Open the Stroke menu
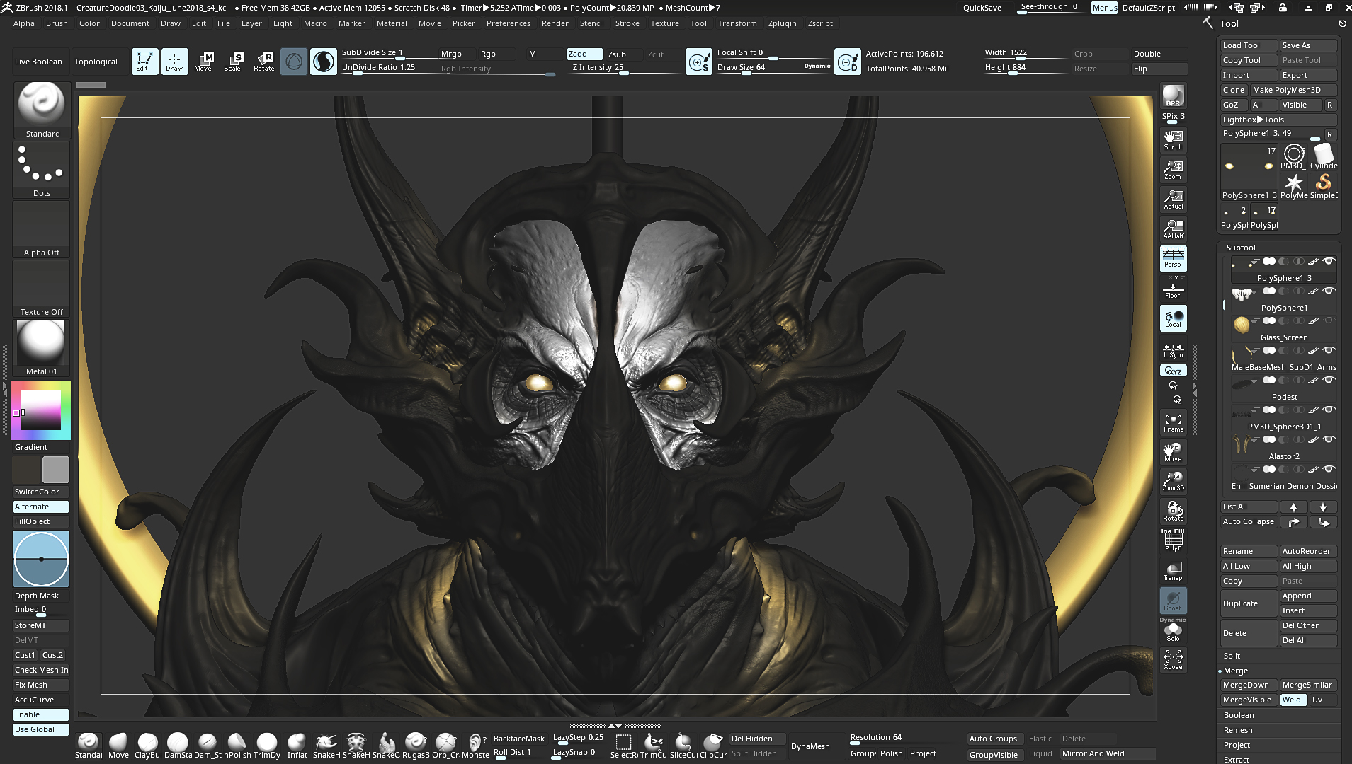The image size is (1352, 764). point(627,23)
